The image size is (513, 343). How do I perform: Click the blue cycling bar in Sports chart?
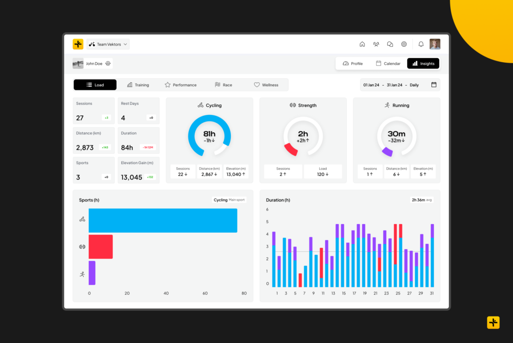coord(163,221)
